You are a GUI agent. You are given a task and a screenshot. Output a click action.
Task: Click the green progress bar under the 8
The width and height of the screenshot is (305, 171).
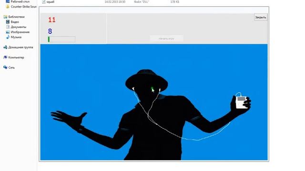click(61, 39)
